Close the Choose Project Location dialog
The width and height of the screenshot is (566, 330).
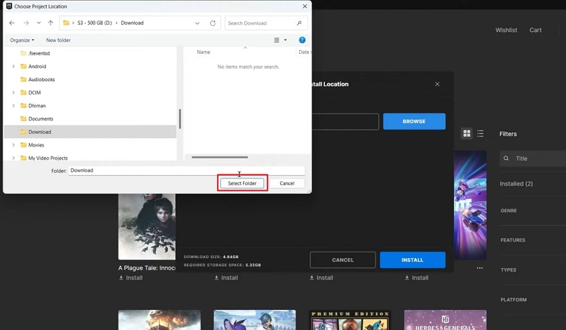tap(305, 6)
